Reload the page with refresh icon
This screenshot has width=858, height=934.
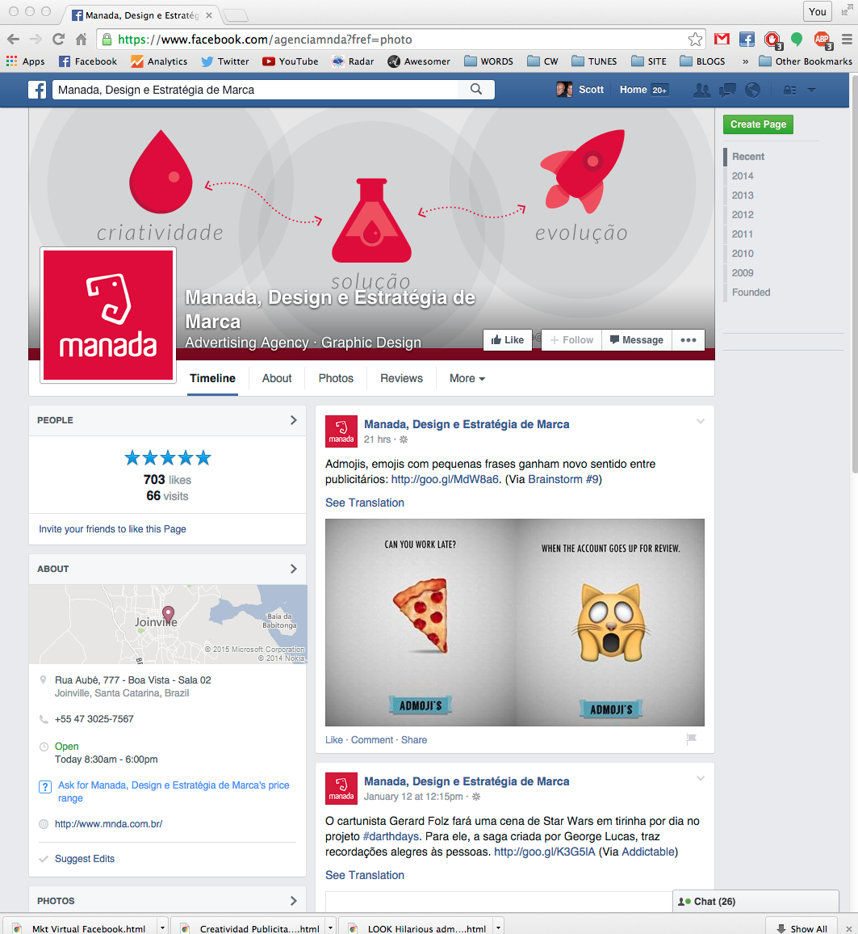tap(58, 40)
